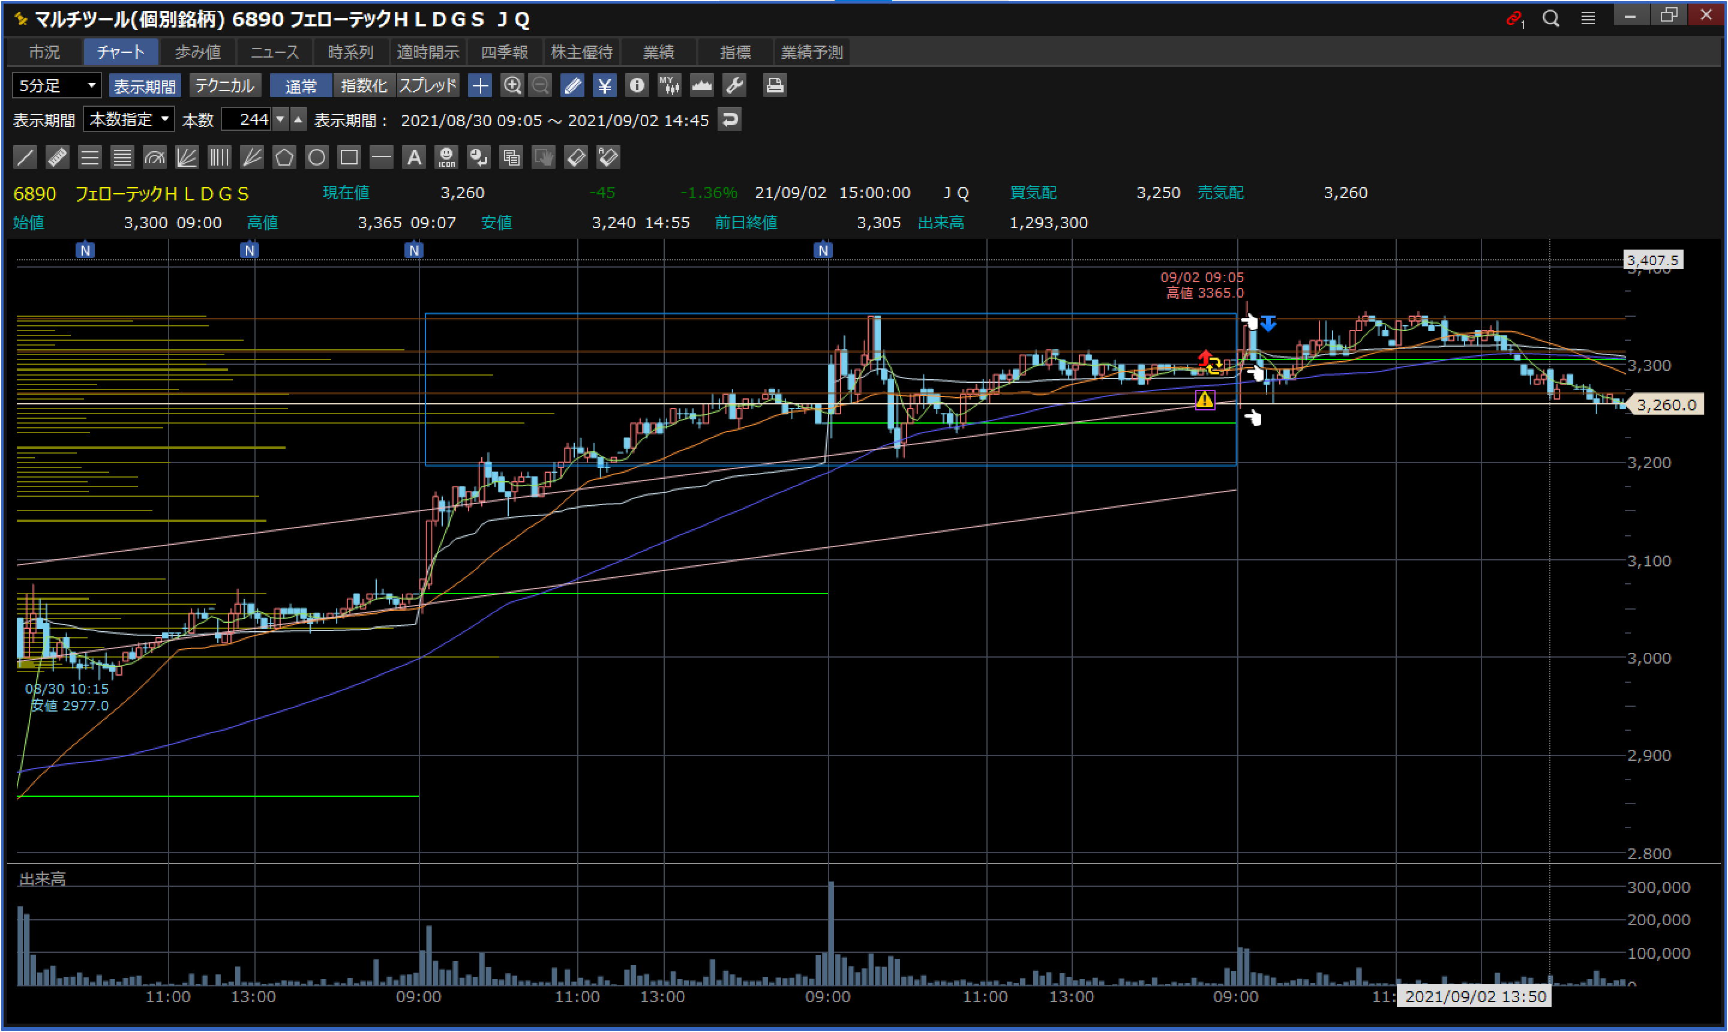Screen dimensions: 1728x1032
Task: Toggle crosshair plus cursor button
Action: [480, 86]
